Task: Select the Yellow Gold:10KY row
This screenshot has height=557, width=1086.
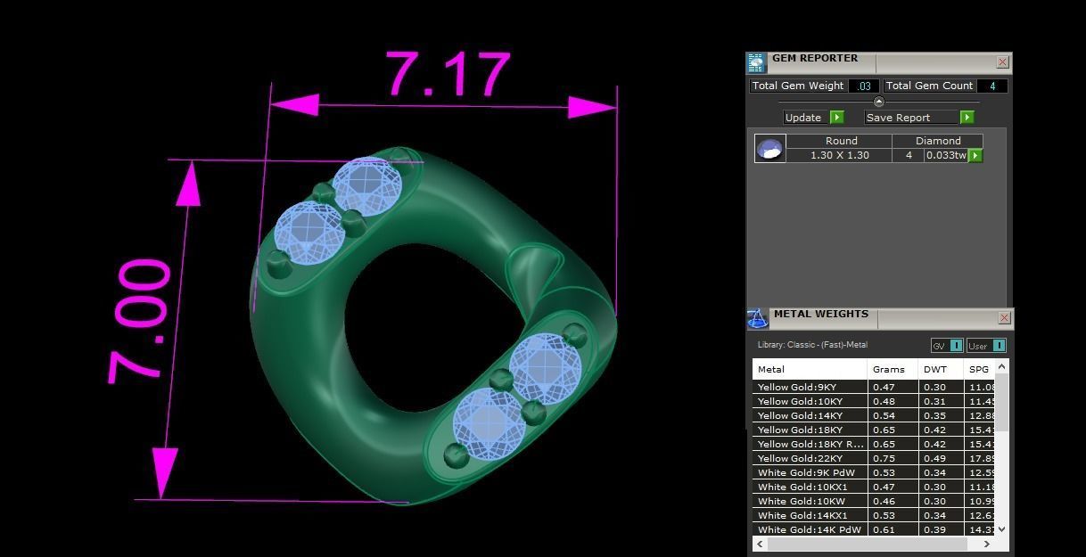Action: [874, 401]
